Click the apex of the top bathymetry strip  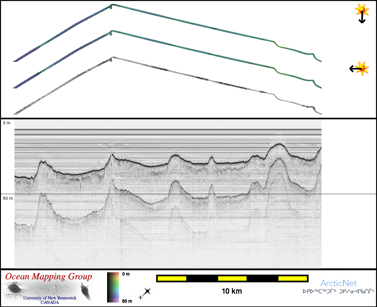(x=112, y=5)
